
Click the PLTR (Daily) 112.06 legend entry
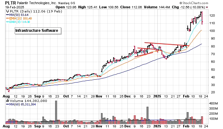[x=36, y=11]
